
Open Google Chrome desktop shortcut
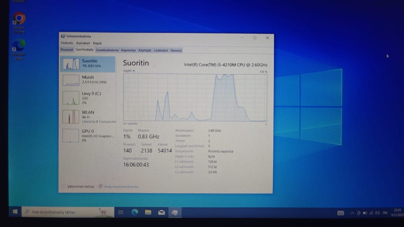[x=19, y=23]
